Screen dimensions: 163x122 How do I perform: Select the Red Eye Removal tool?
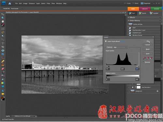click(3, 58)
